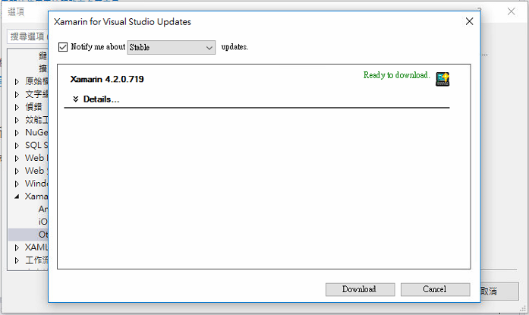Image resolution: width=529 pixels, height=315 pixels.
Task: Click the Ready to download status text
Action: pos(396,75)
